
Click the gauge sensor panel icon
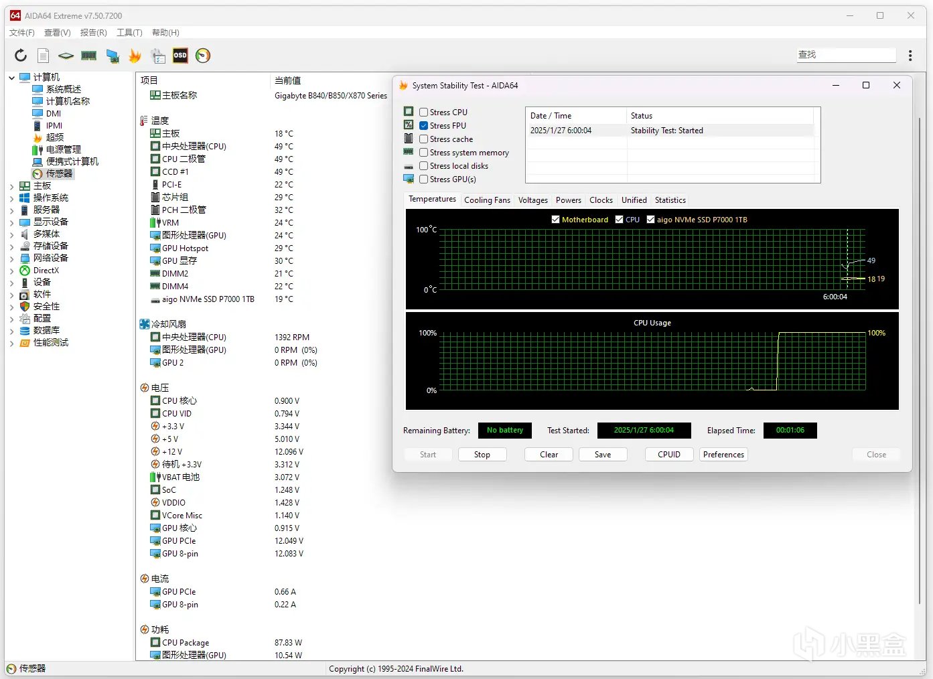pyautogui.click(x=203, y=56)
